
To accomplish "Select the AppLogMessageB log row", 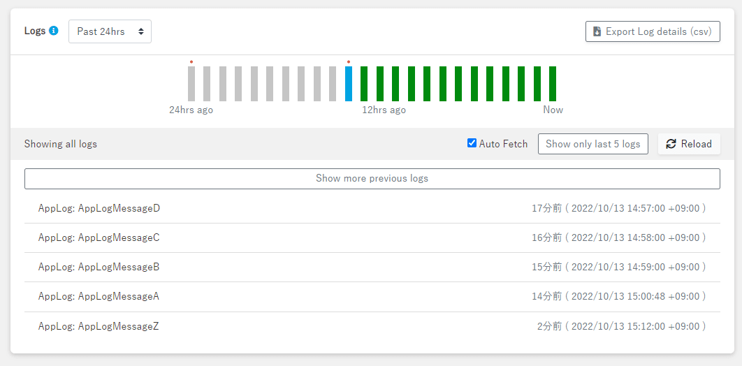I will (x=99, y=267).
